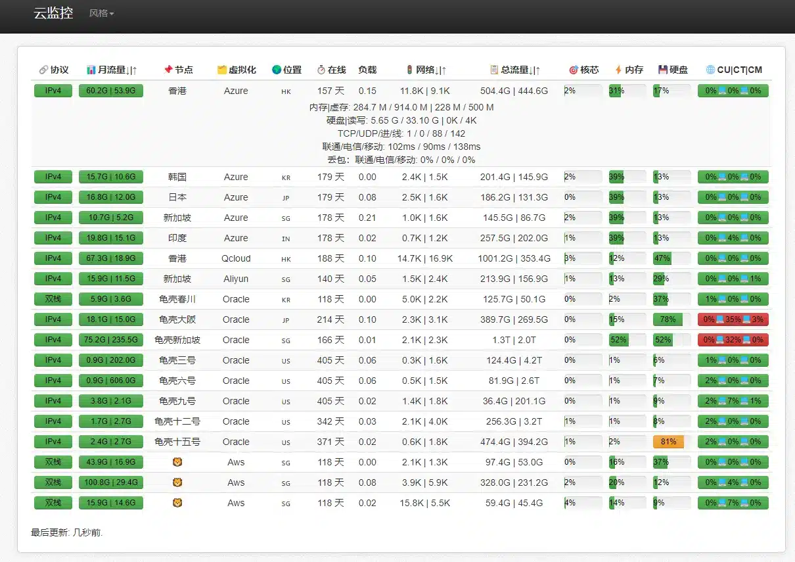
Task: Click the lion emoji in the 15.9G | 14.6G row
Action: coord(177,503)
